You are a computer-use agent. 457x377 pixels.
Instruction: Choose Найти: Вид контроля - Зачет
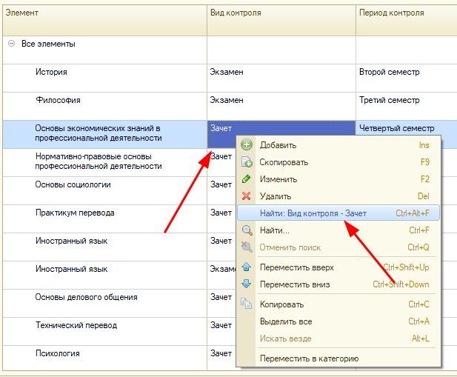click(x=313, y=213)
